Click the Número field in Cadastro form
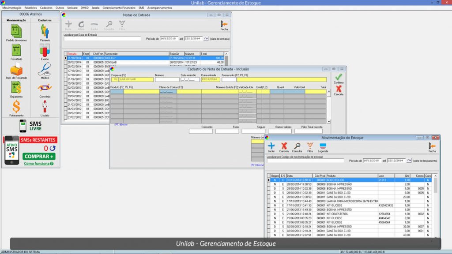 [x=167, y=79]
